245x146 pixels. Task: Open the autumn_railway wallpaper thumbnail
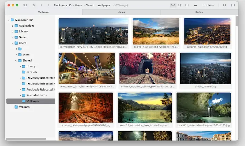[x=86, y=108]
